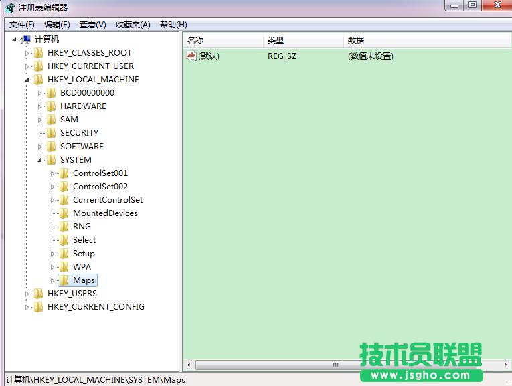This screenshot has height=386, width=512.
Task: Select the HKEY_USERS hive
Action: pos(72,294)
